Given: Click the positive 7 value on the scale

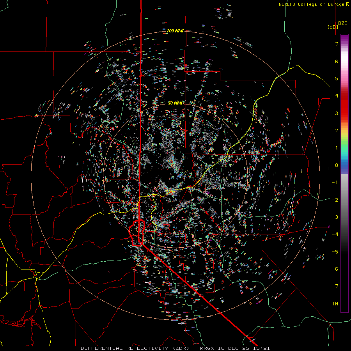Looking at the screenshot, I should click(x=337, y=44).
